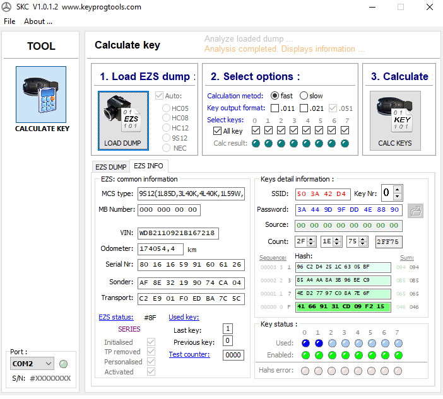Open the COM2 port dropdown
This screenshot has height=399, width=443.
click(x=49, y=364)
